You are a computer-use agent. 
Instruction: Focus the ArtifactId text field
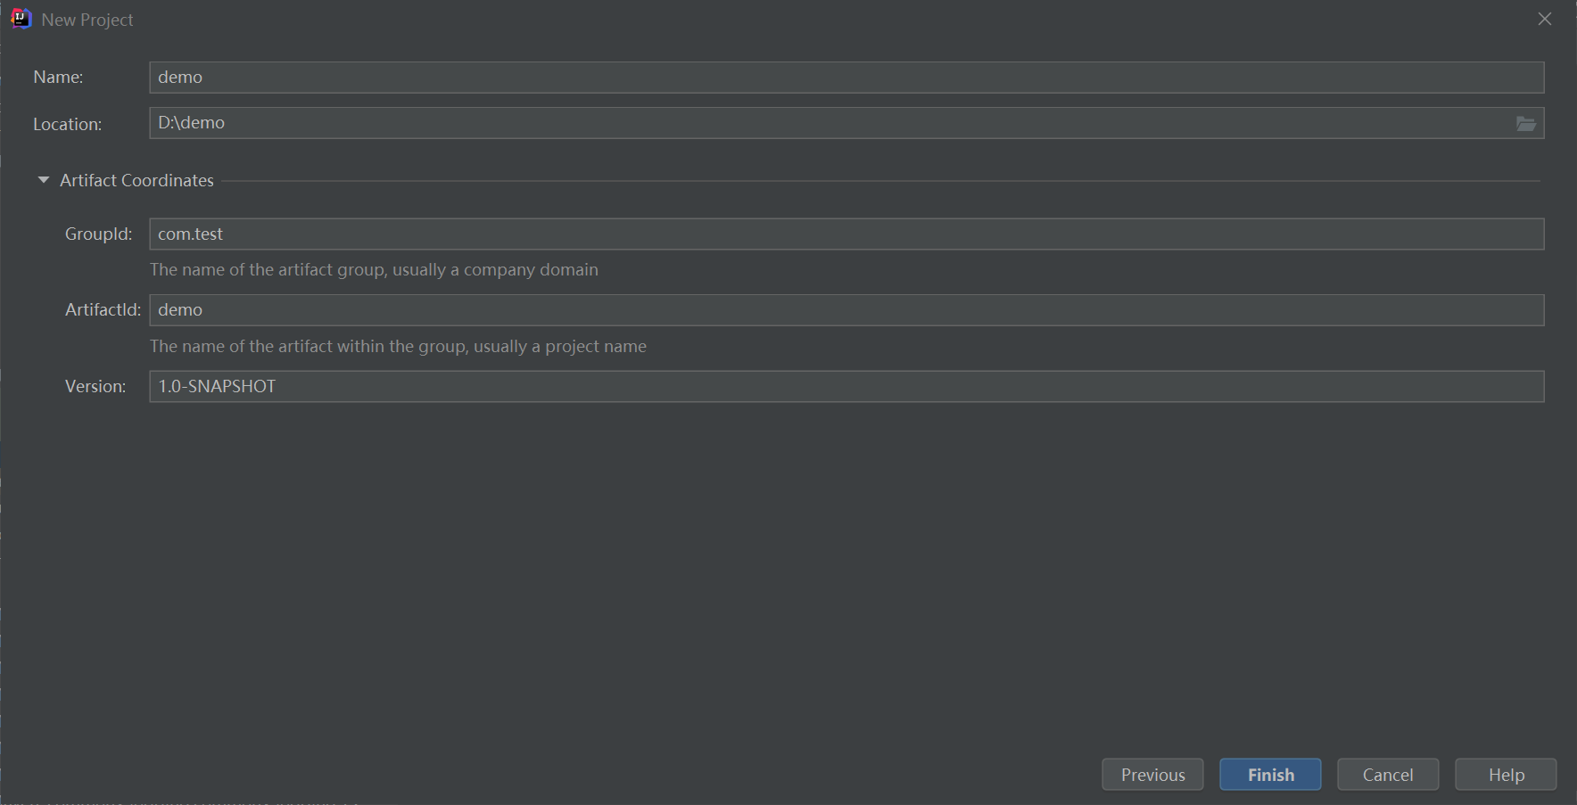tap(846, 310)
